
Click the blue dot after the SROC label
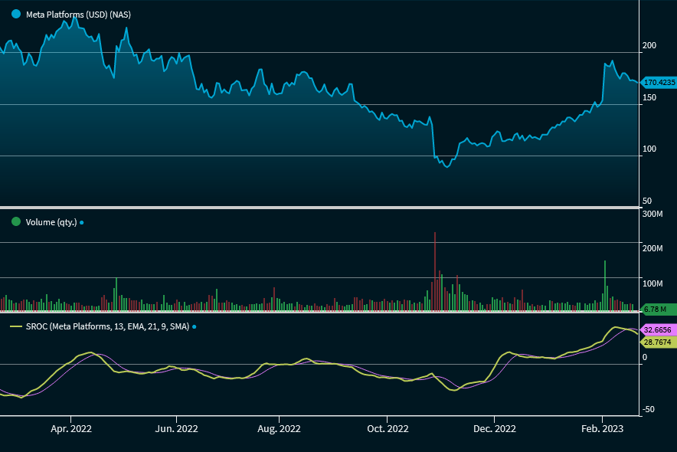coord(194,327)
